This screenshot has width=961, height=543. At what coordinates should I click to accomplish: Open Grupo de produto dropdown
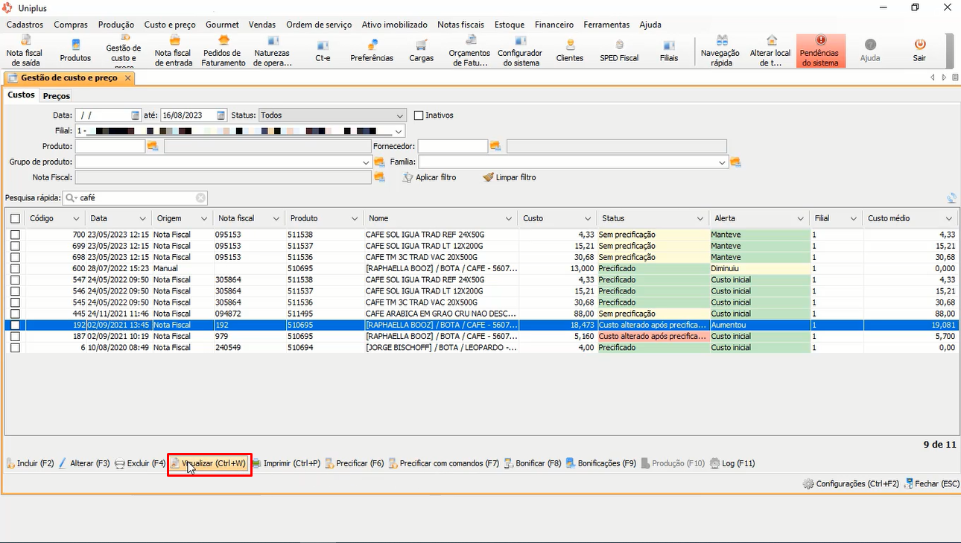click(x=366, y=162)
